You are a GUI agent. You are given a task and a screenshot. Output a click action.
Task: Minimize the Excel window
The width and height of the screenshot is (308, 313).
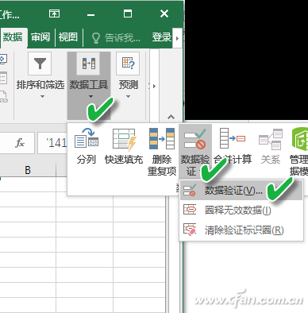90,14
